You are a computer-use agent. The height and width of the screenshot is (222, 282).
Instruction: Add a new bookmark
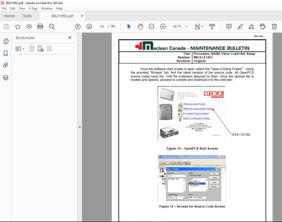coord(40,49)
